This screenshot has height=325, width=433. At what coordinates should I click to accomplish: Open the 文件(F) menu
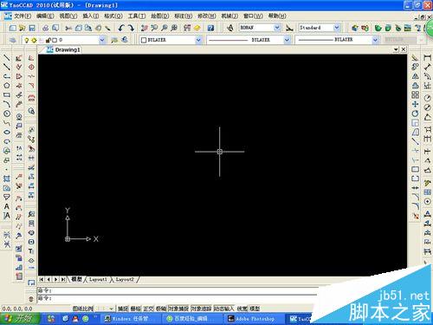coord(23,16)
